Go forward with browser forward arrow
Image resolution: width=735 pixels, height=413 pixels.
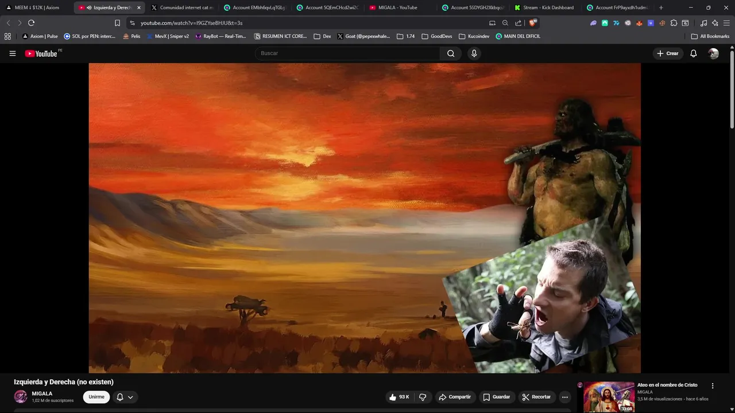(x=19, y=23)
